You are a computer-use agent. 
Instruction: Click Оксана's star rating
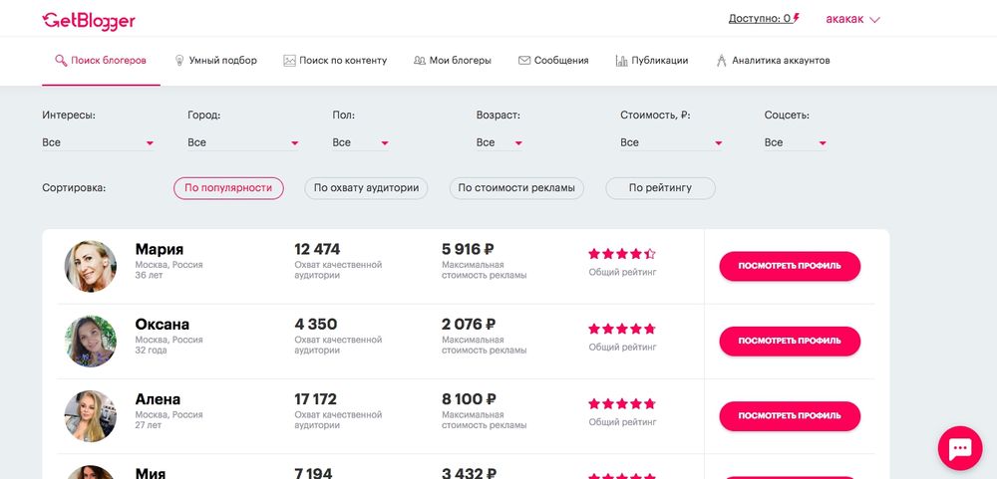tap(622, 329)
